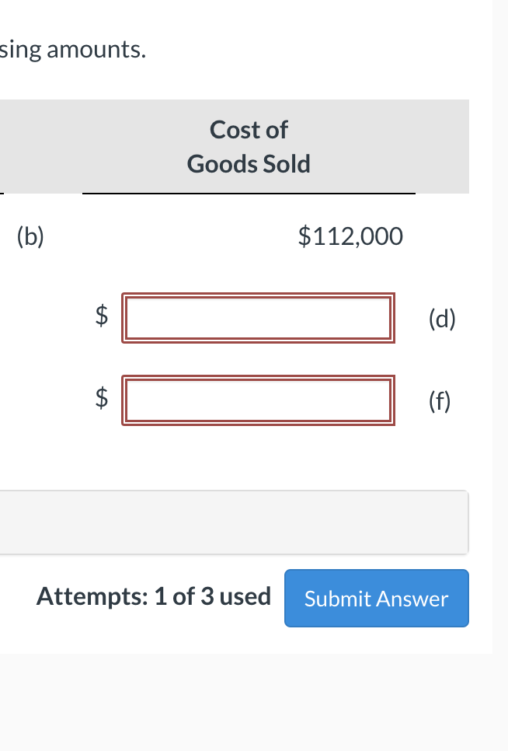Click the Cost of Goods Sold column header
Image resolution: width=508 pixels, height=751 pixels.
(x=248, y=146)
